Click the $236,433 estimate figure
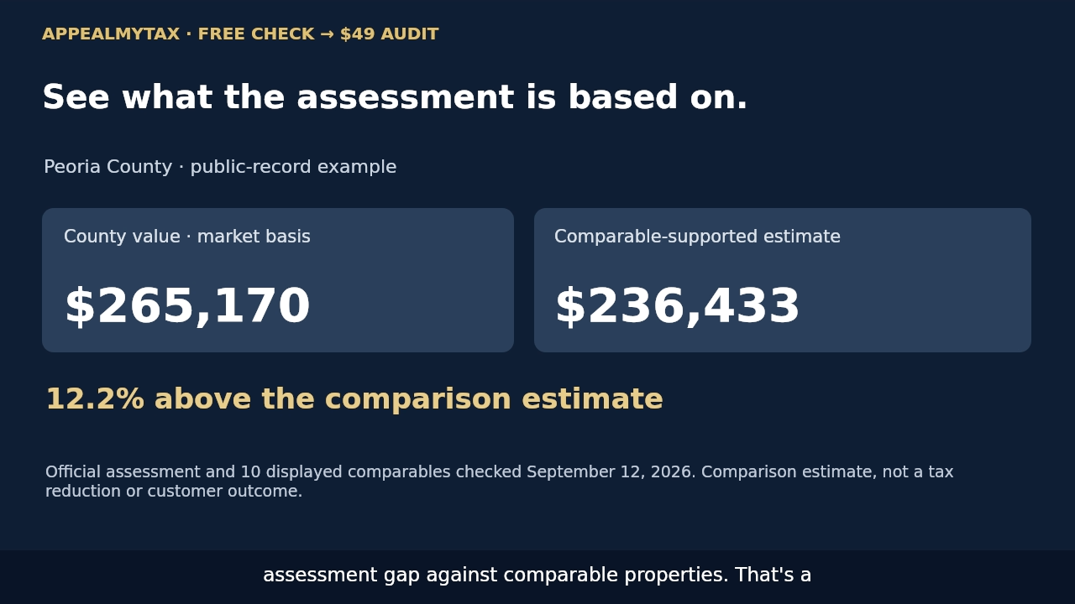 678,307
